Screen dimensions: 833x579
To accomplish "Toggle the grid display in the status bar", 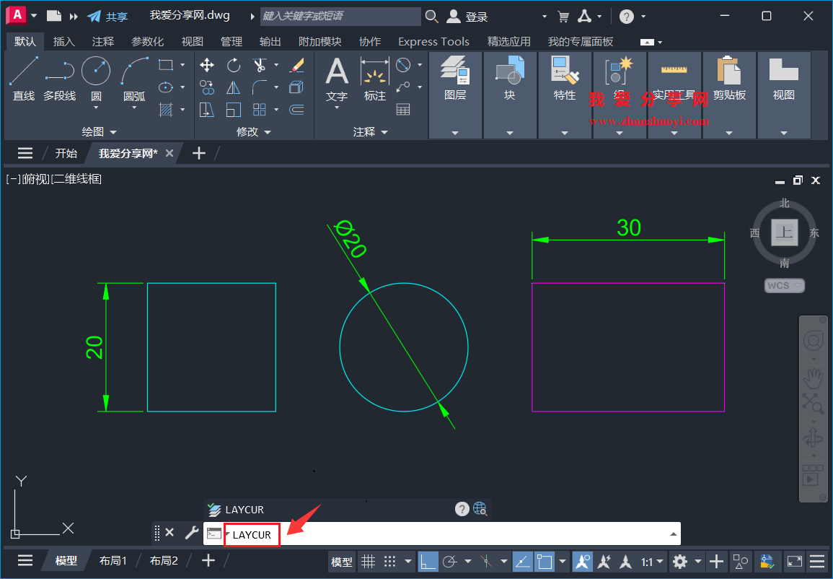I will [x=369, y=561].
